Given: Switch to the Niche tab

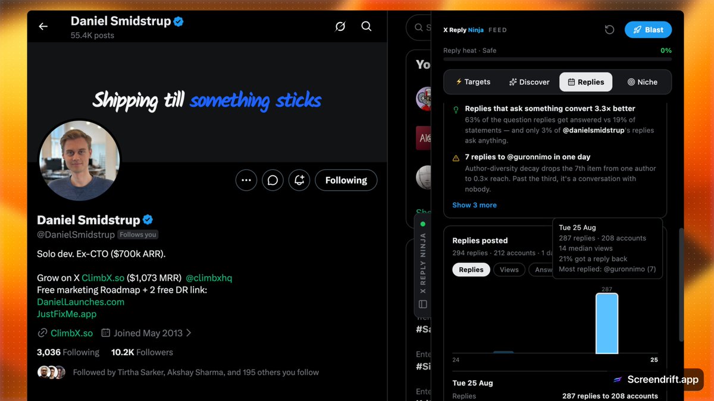Looking at the screenshot, I should 643,82.
